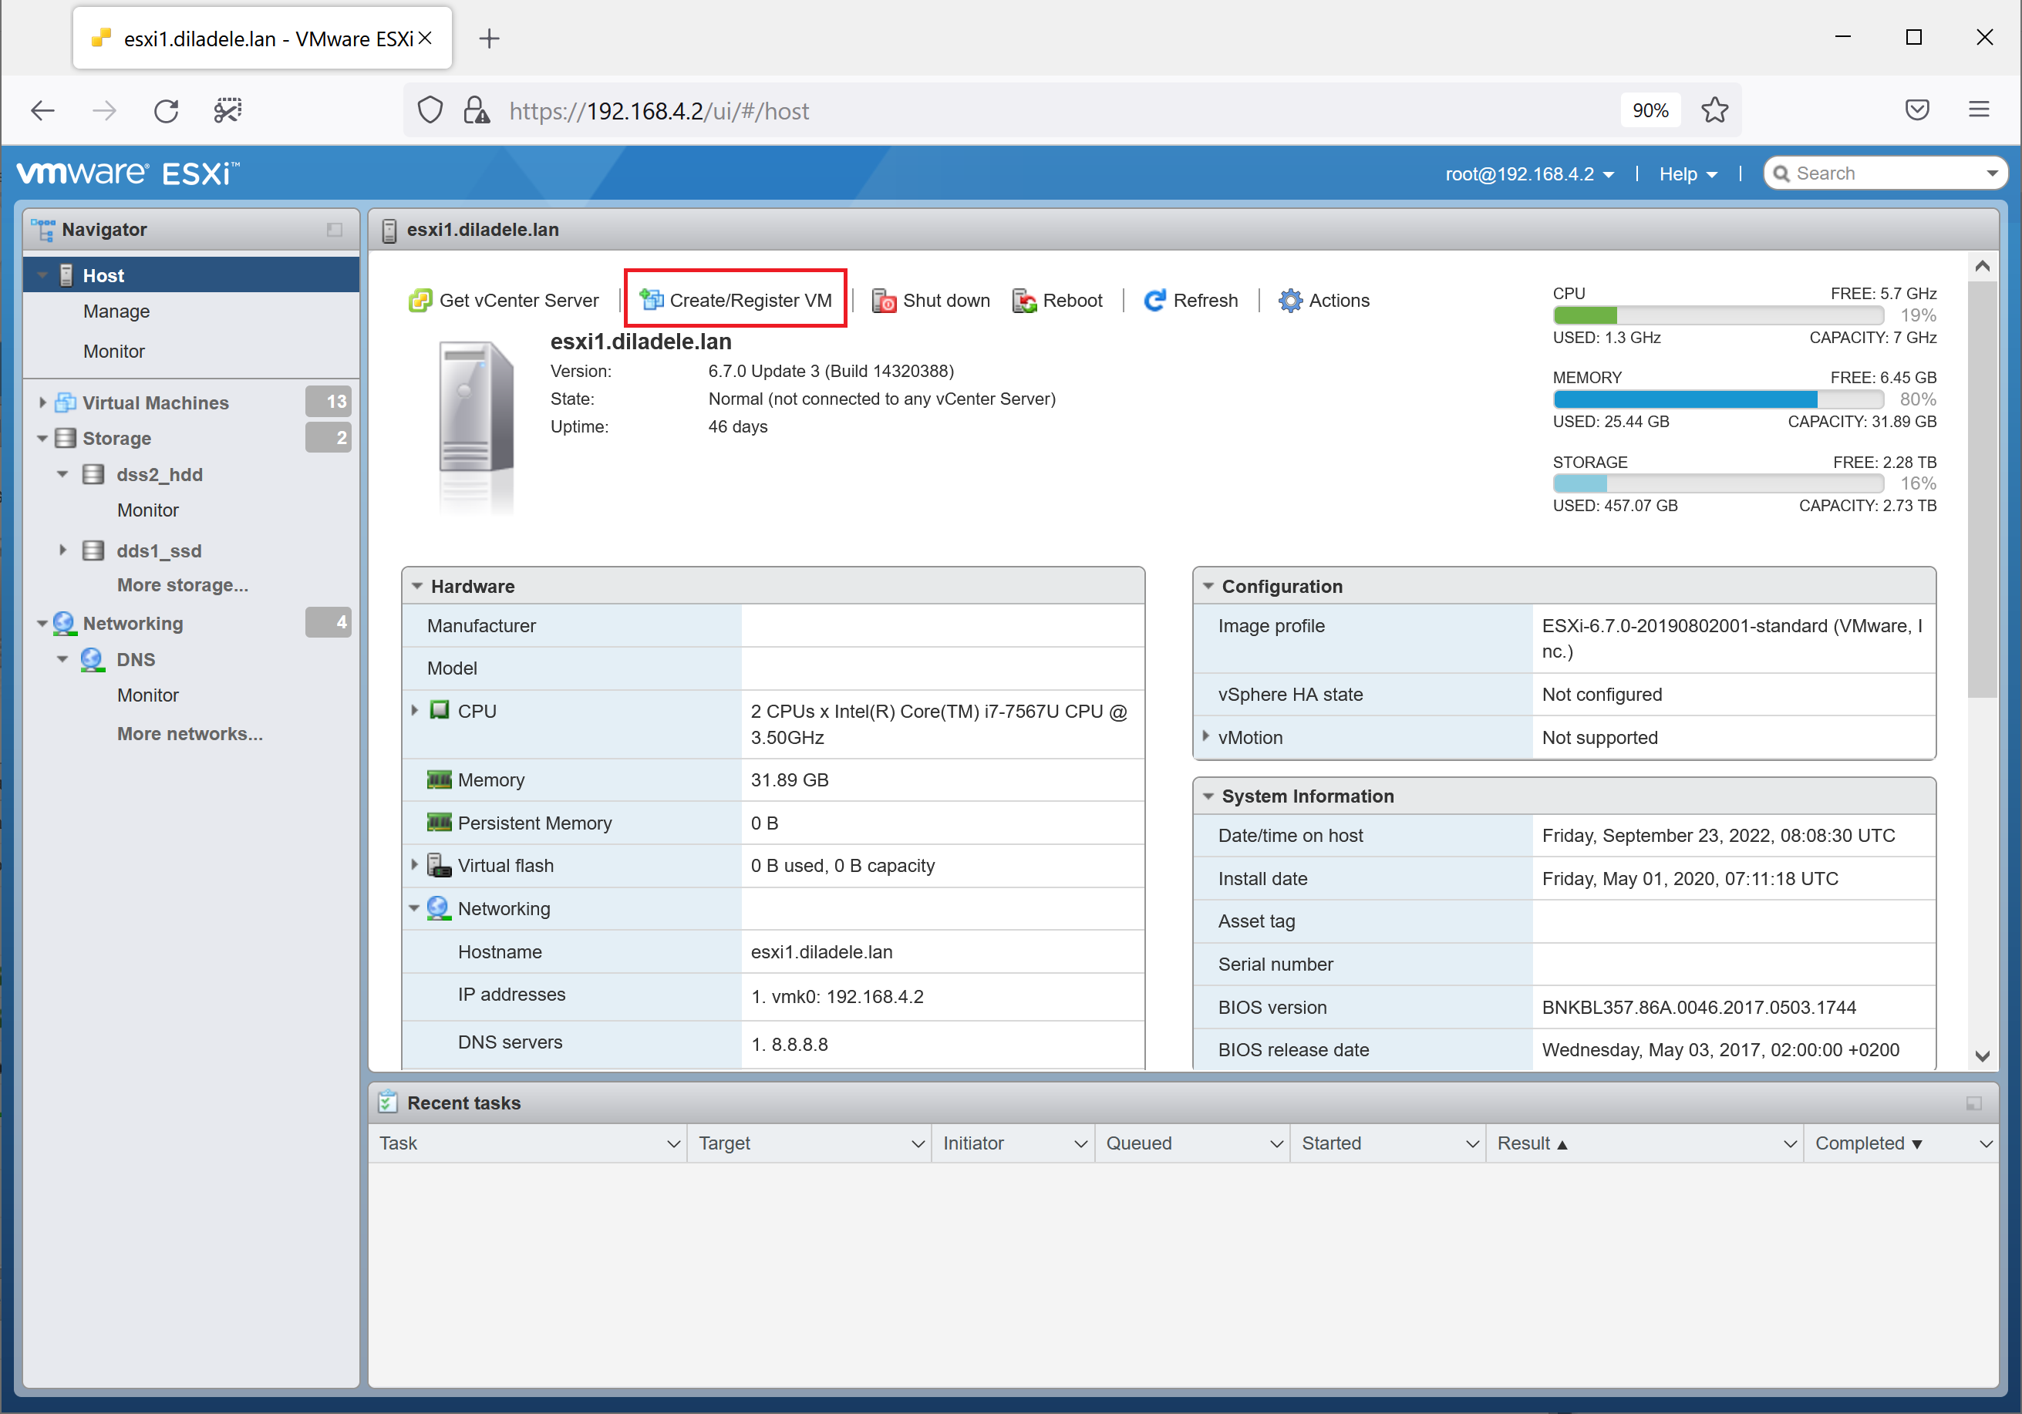Click the dss2_hdd datastore icon
Screen dimensions: 2022x1414
(x=93, y=475)
